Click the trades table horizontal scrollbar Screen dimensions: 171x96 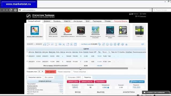pos(78,68)
